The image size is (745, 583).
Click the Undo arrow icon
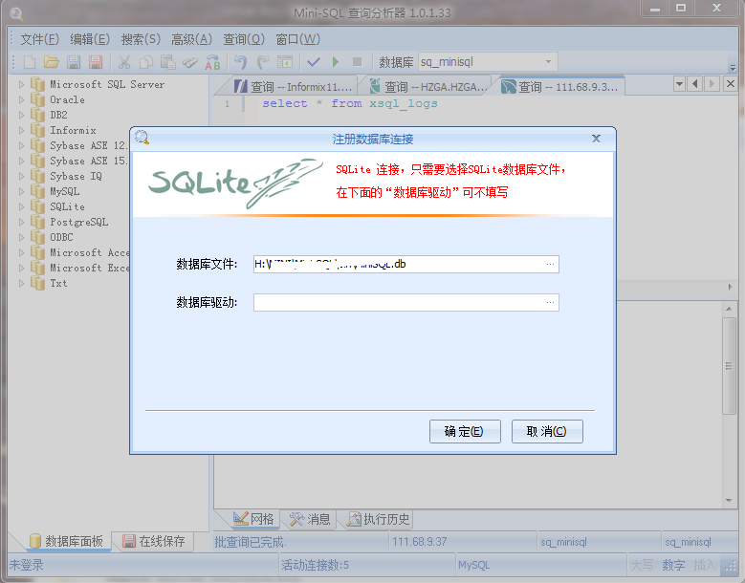241,62
